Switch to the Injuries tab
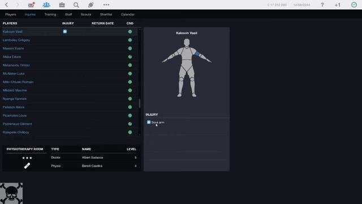Image resolution: width=362 pixels, height=204 pixels. tap(30, 14)
